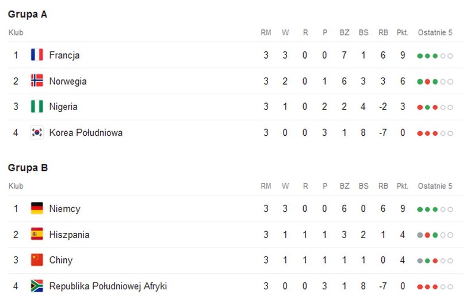Image resolution: width=463 pixels, height=302 pixels.
Task: Click Hiszpania's grey draw dot
Action: pyautogui.click(x=420, y=235)
